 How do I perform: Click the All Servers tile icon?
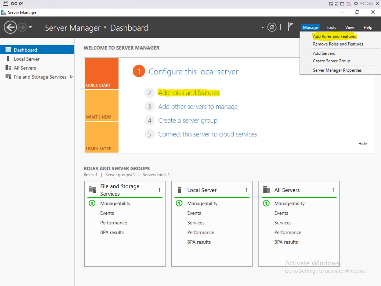[267, 190]
